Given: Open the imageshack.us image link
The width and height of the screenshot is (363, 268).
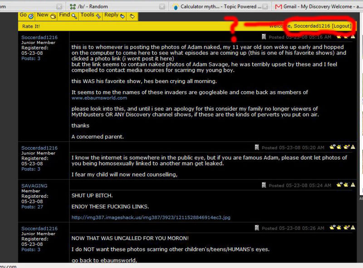Looking at the screenshot, I should (151, 217).
